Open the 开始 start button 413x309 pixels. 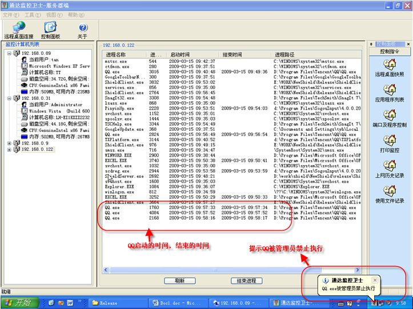(x=20, y=303)
